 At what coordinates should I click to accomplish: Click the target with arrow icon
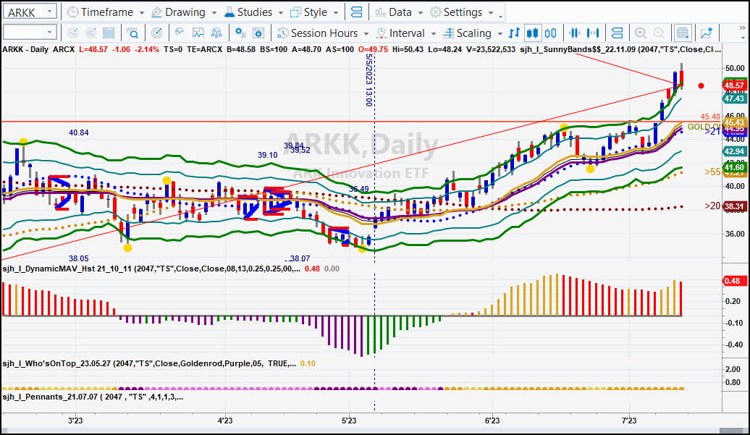(x=156, y=33)
